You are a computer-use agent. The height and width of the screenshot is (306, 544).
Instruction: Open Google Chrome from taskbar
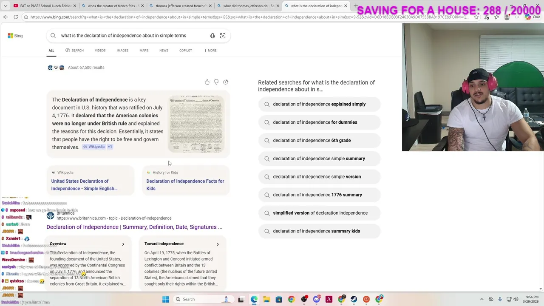291,299
